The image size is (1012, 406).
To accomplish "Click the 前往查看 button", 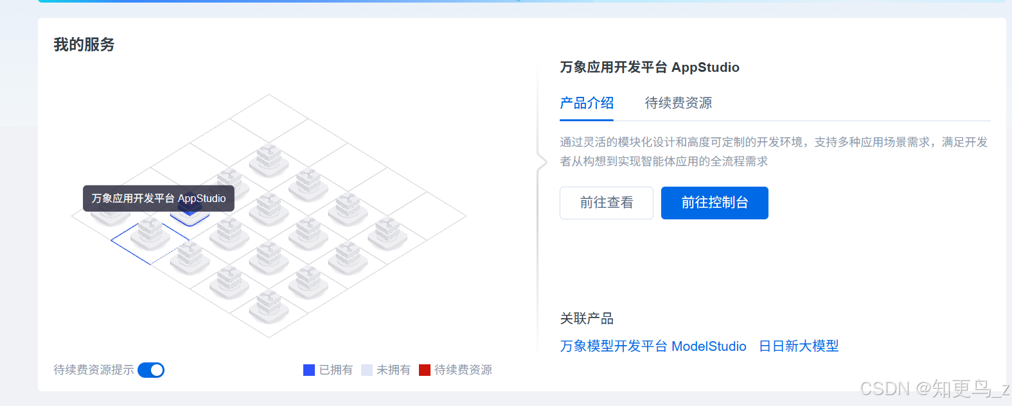I will (607, 203).
